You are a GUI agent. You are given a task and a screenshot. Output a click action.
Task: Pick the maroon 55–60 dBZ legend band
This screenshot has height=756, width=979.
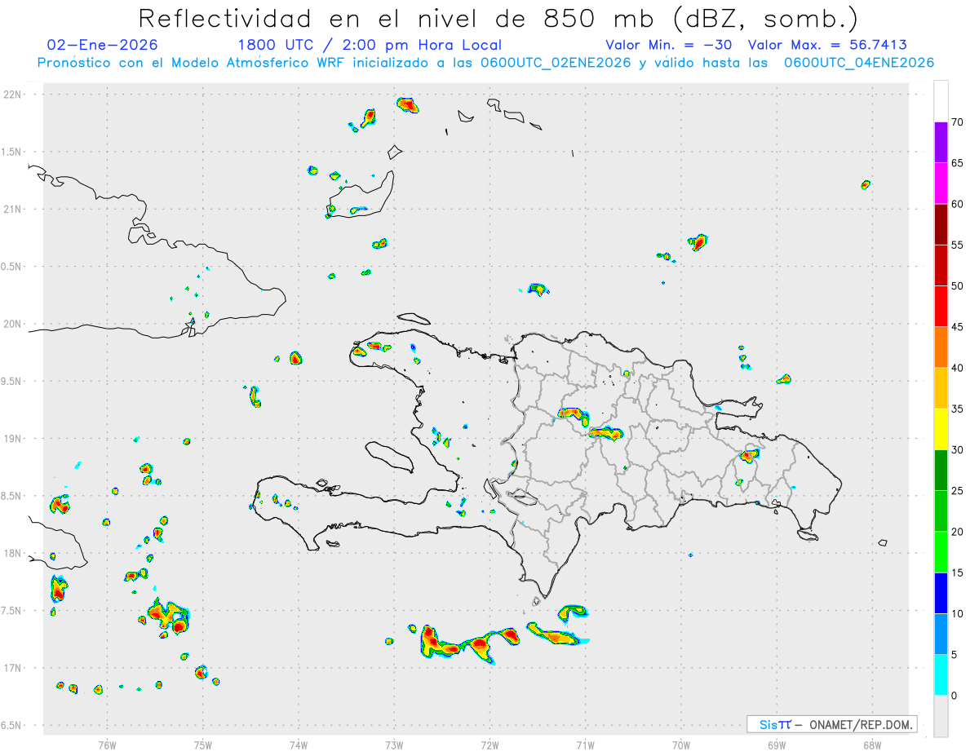pyautogui.click(x=941, y=223)
